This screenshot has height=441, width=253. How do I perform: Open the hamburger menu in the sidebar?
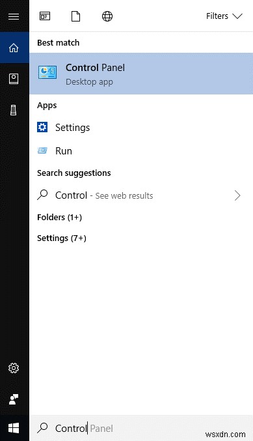(x=14, y=16)
